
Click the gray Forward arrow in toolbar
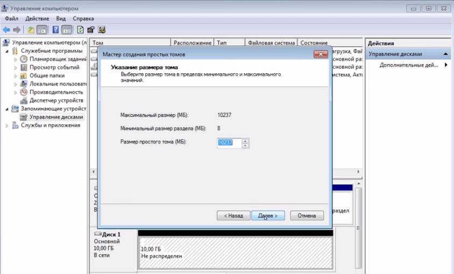(x=17, y=30)
